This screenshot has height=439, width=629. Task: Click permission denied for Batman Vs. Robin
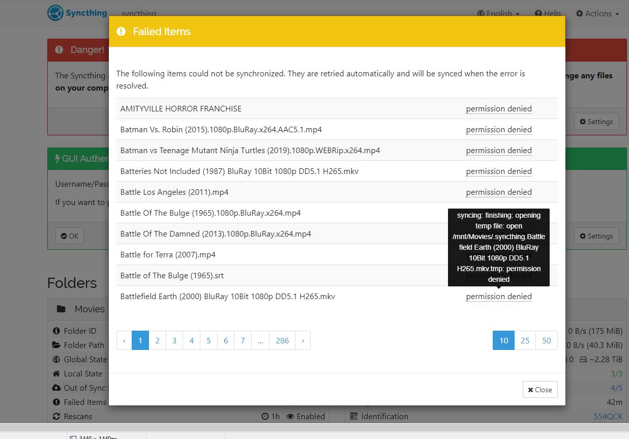[499, 129]
